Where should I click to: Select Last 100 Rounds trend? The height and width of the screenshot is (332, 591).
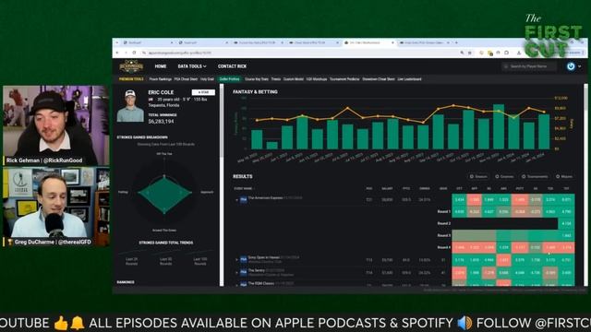tap(200, 261)
